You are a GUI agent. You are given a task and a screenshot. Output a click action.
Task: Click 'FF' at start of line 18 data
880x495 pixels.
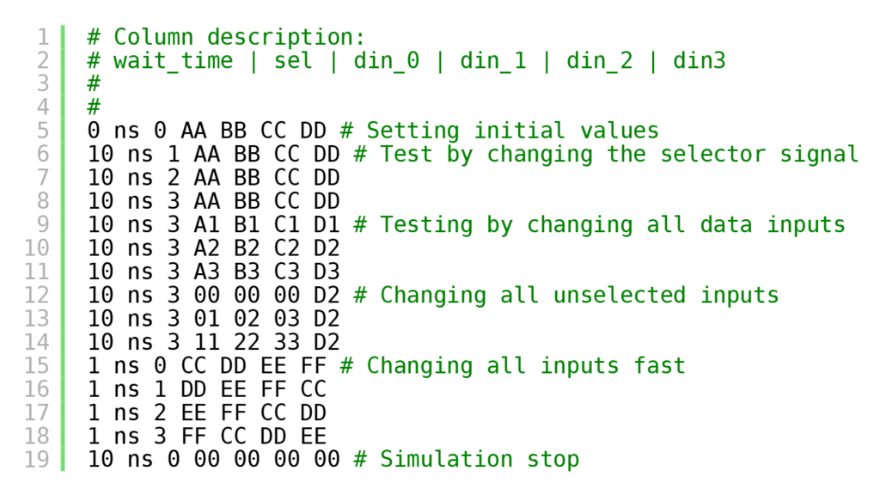coord(193,436)
